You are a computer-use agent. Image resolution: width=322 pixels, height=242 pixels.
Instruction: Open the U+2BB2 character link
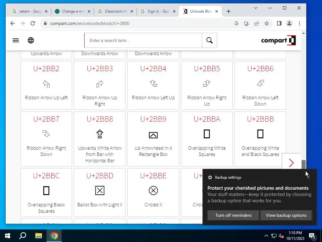pos(46,68)
